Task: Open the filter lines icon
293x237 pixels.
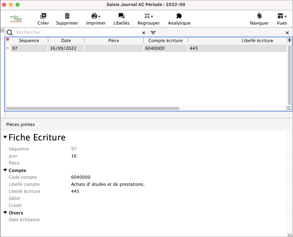Action: 153,33
